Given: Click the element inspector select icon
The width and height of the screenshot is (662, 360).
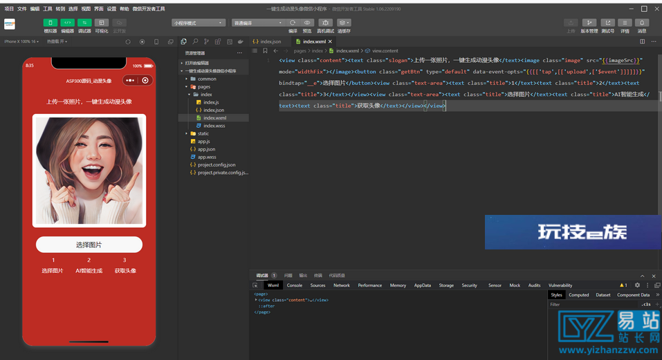Looking at the screenshot, I should [255, 285].
